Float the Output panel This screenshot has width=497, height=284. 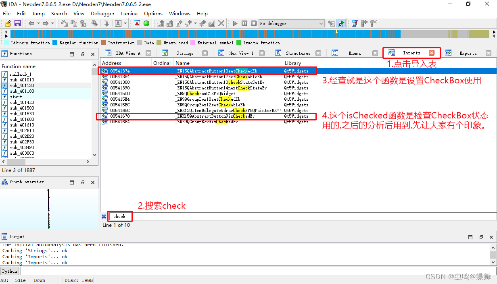(481, 237)
